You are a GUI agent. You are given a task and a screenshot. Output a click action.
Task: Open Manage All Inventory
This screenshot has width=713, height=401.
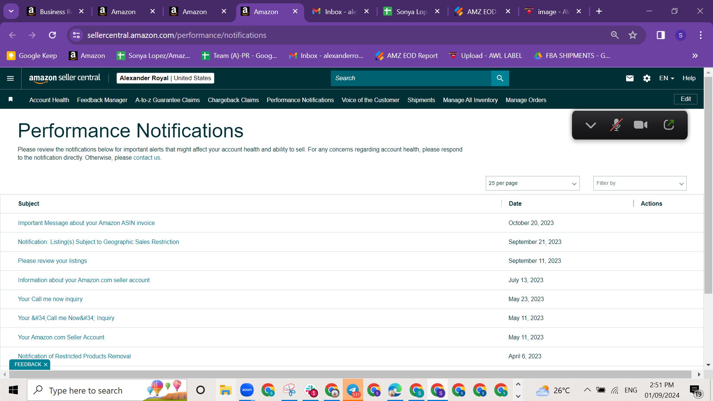click(470, 100)
